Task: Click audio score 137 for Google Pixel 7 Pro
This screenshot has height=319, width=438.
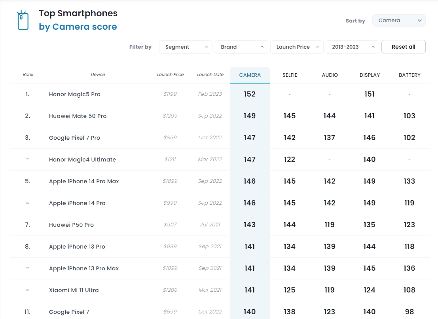Action: click(329, 138)
